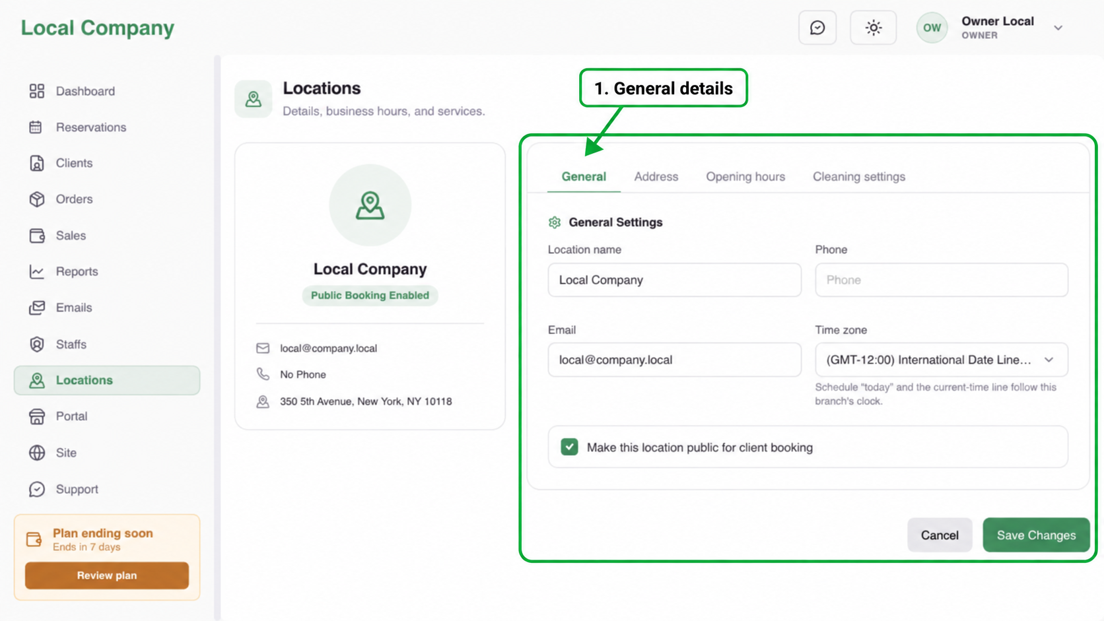The image size is (1104, 621).
Task: Open the Cleaning settings tab
Action: 858,177
